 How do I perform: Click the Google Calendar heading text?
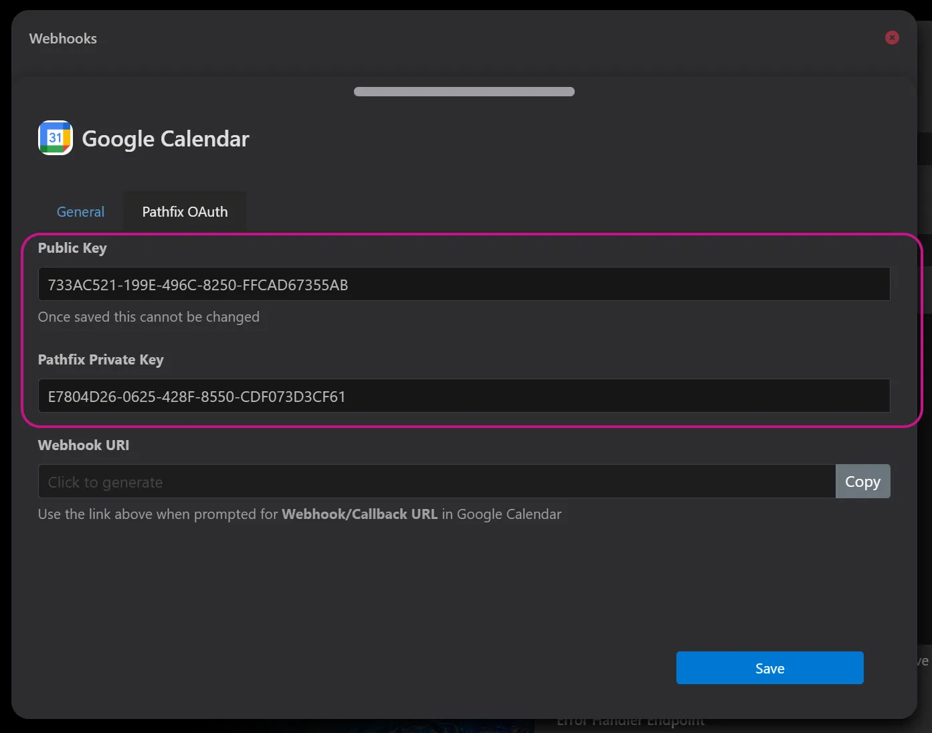165,139
